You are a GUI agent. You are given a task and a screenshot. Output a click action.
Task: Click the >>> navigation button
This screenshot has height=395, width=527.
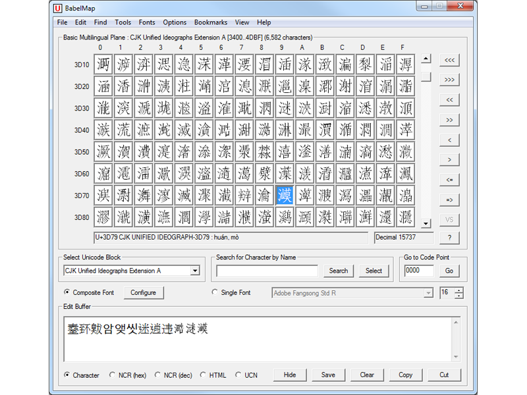click(x=449, y=80)
